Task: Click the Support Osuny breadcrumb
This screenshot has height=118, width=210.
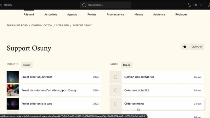Action: [x=82, y=26]
